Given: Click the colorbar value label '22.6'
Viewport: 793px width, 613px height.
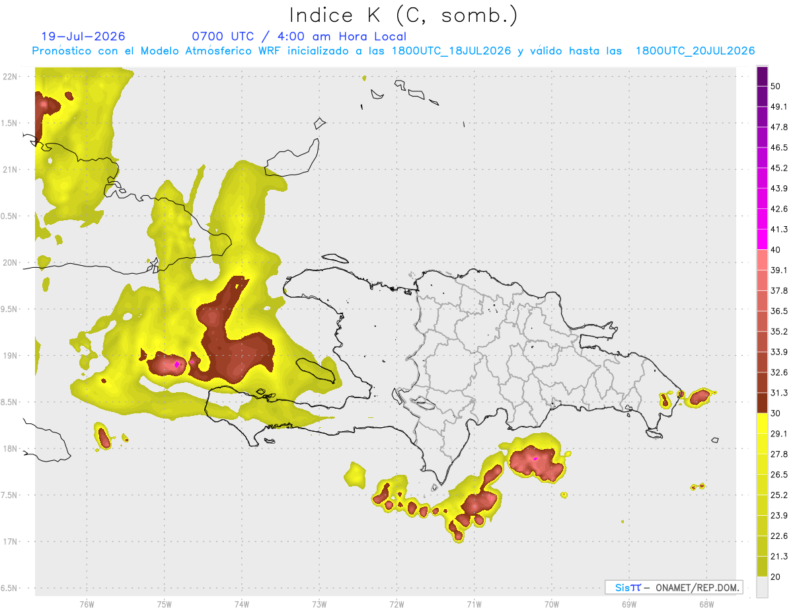Looking at the screenshot, I should tap(779, 536).
